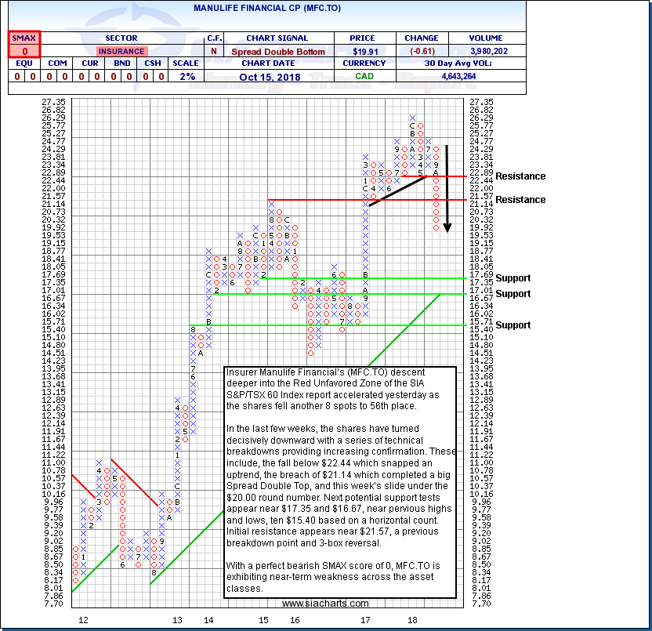Click the 2% scale value
This screenshot has height=631, width=652.
pyautogui.click(x=186, y=76)
